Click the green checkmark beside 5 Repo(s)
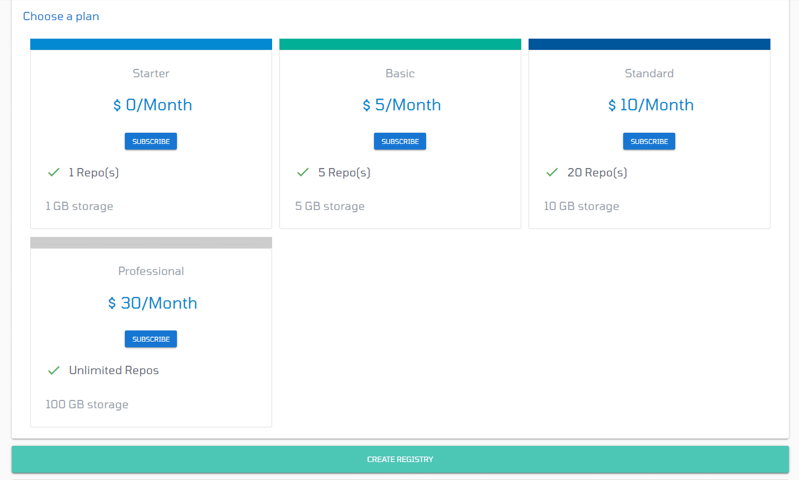 (303, 173)
